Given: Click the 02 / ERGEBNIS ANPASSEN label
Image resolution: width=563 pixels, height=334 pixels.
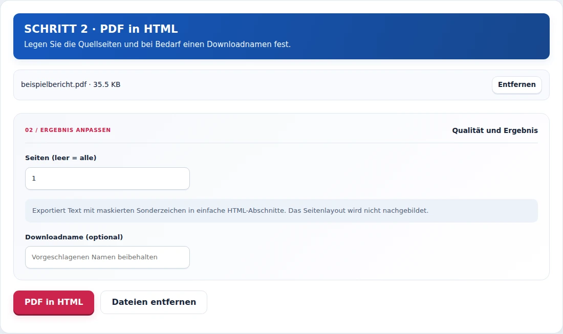Looking at the screenshot, I should coord(68,130).
